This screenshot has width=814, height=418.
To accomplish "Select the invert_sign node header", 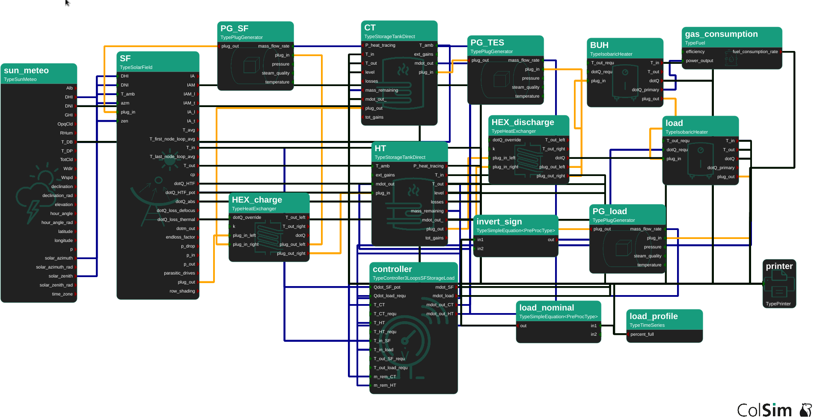I will (499, 221).
